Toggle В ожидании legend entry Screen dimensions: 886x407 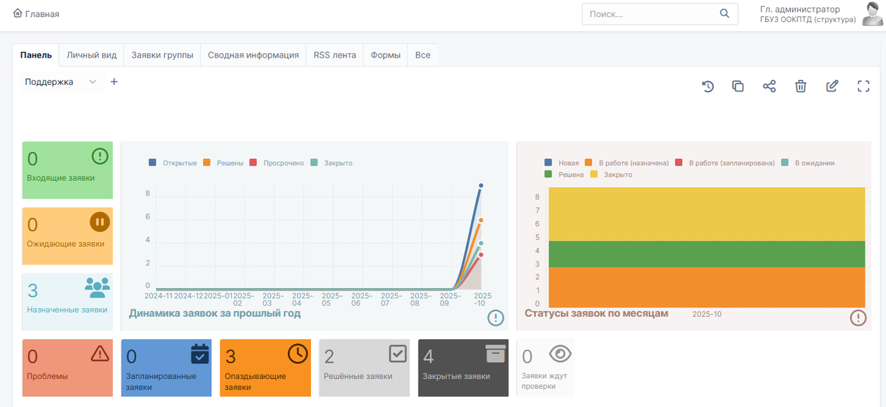[x=808, y=163]
